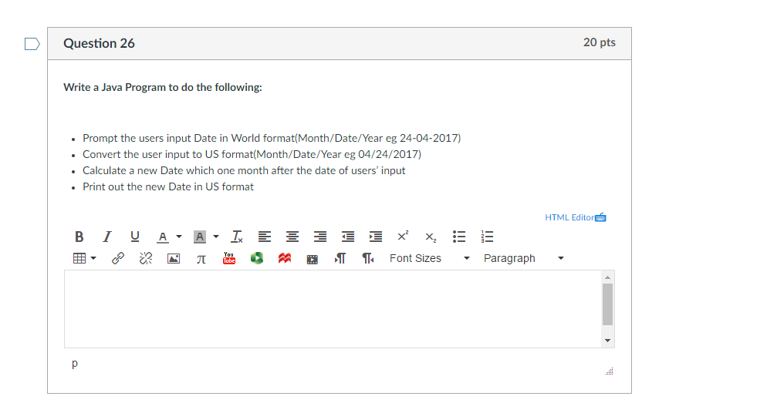Open the Paragraph format dropdown
767x403 pixels.
point(523,258)
